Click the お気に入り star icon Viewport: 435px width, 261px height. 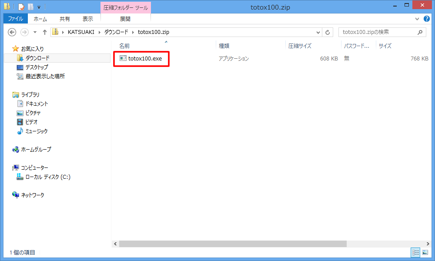[x=15, y=49]
